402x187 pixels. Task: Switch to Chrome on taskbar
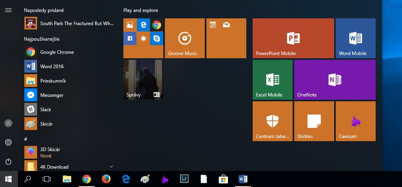86,179
